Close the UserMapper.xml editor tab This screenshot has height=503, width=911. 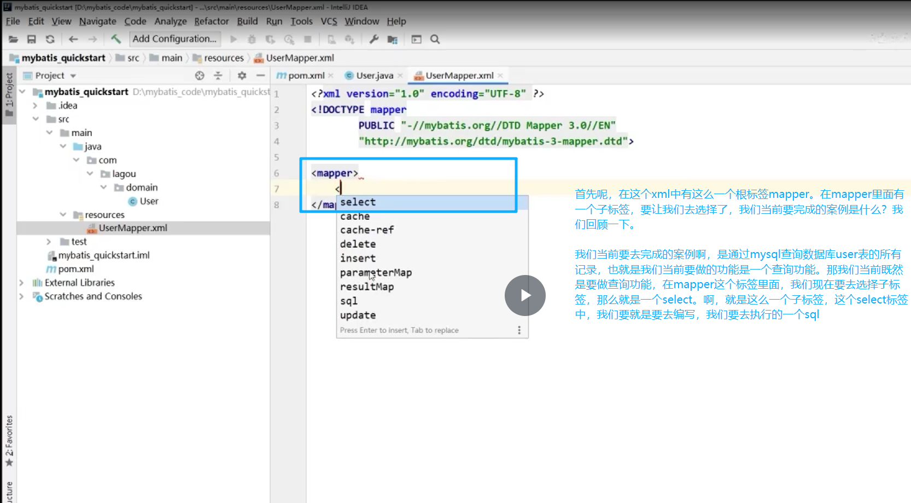tap(500, 75)
